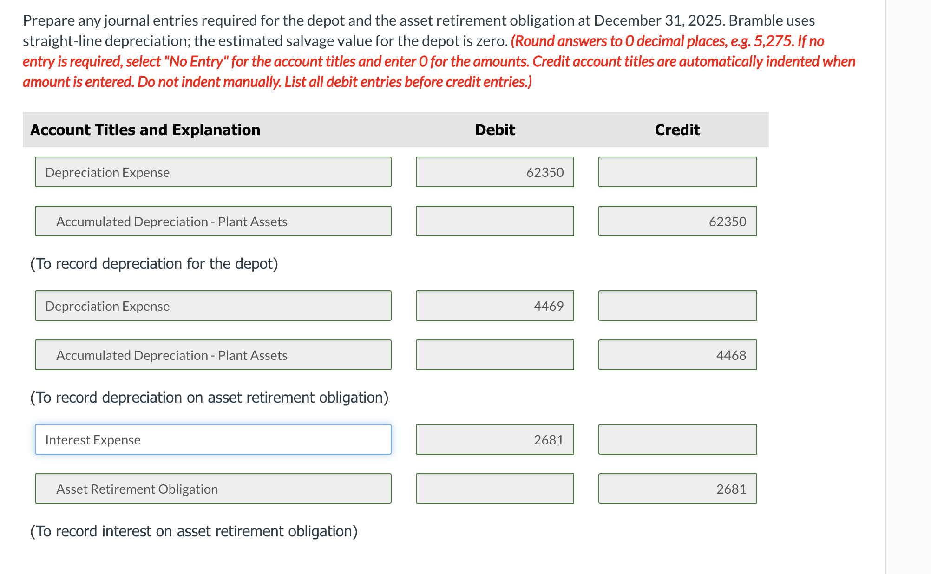The image size is (931, 574).
Task: Select the empty credit field beside 4469 debit
Action: click(677, 306)
